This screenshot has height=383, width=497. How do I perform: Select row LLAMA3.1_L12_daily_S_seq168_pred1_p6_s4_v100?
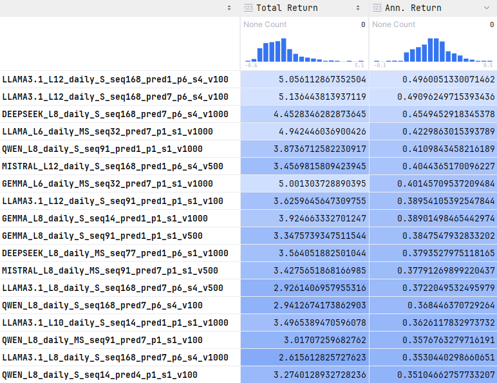pos(115,80)
